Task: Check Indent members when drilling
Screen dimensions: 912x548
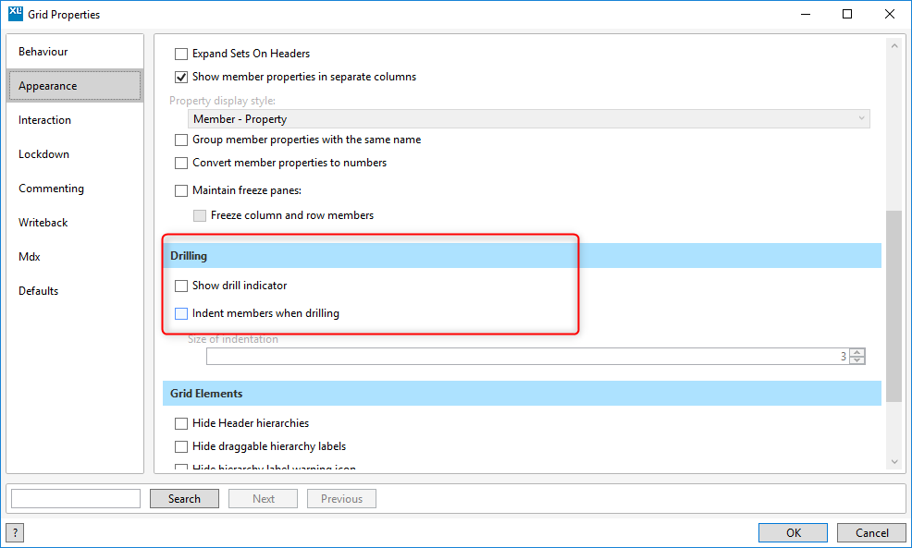Action: (x=181, y=313)
